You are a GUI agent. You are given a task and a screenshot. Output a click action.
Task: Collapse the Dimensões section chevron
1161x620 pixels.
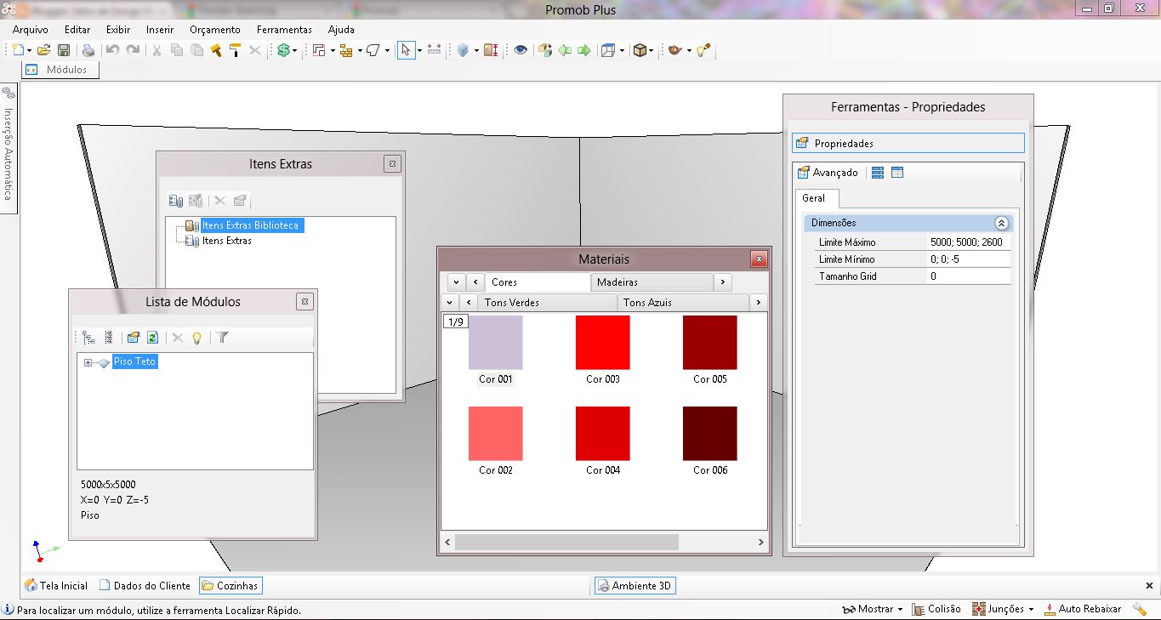[x=1001, y=223]
